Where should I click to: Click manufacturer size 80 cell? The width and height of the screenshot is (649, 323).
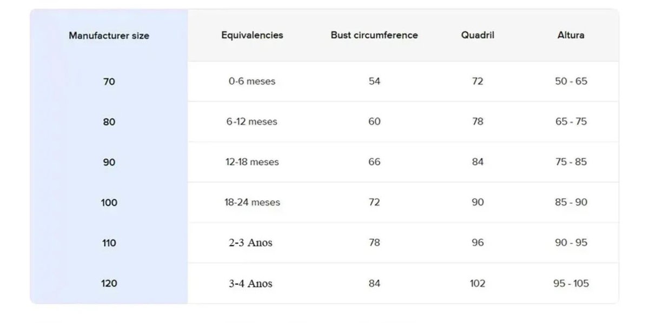click(109, 122)
